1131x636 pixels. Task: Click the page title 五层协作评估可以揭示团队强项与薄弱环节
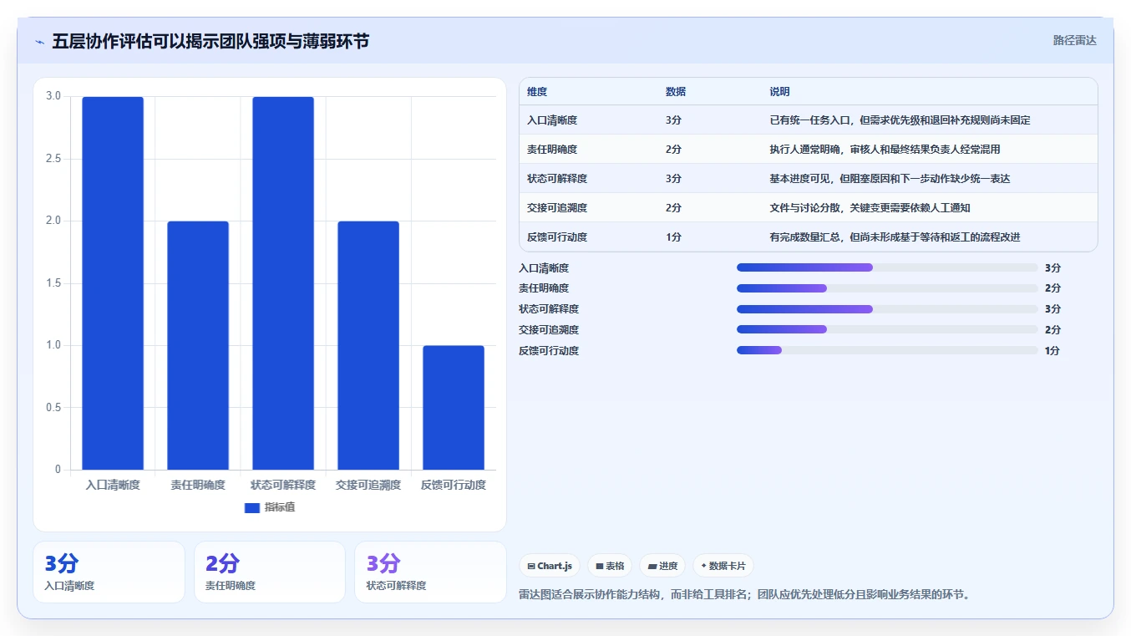point(210,42)
